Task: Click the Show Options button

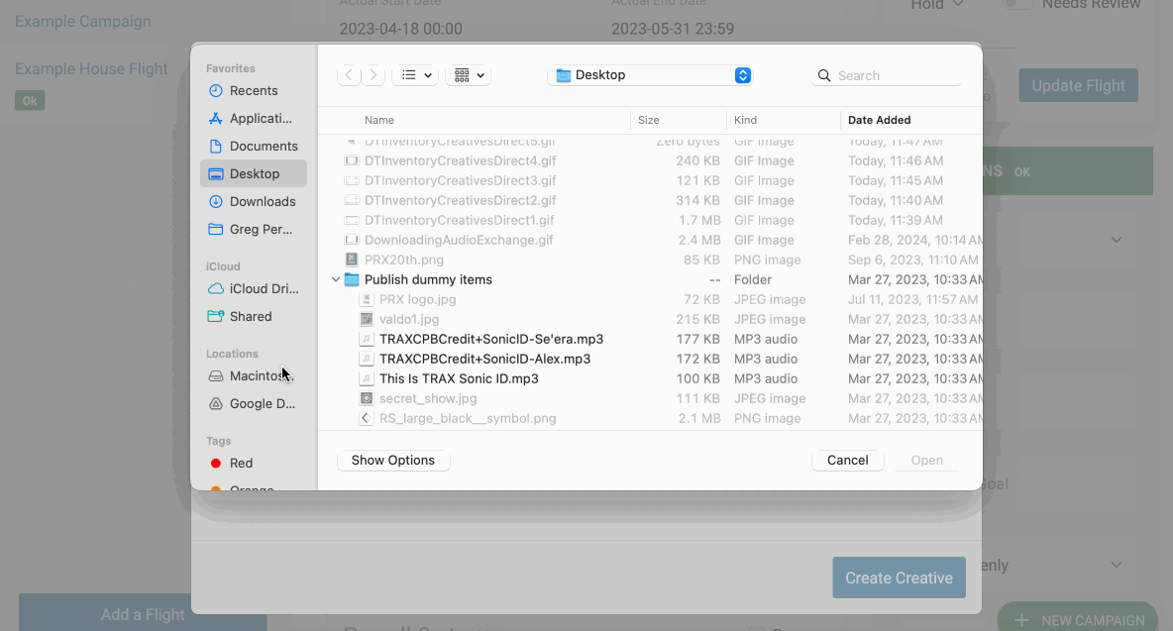Action: point(393,461)
